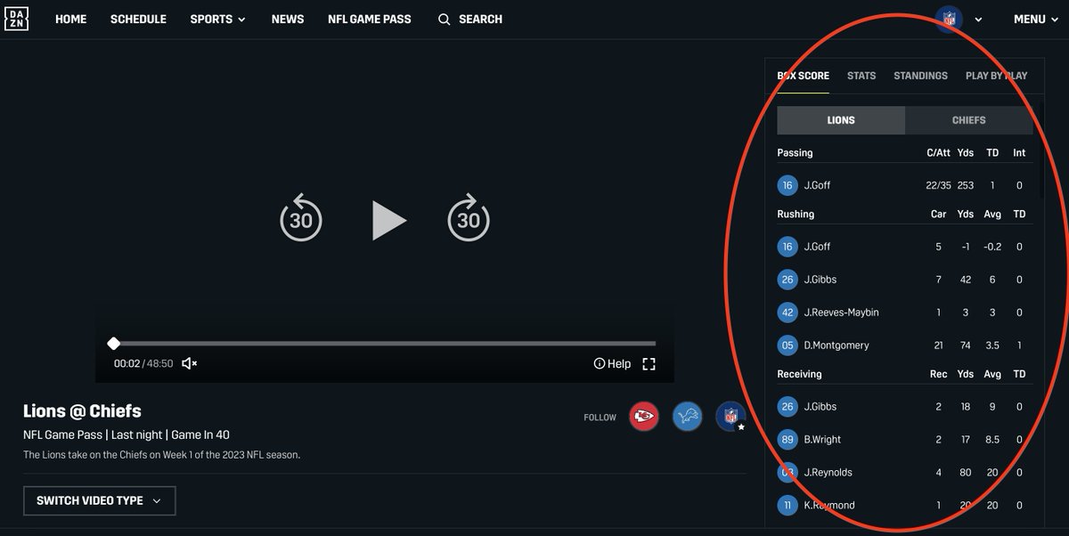Switch to Play By Play tab
Image resolution: width=1069 pixels, height=536 pixels.
click(x=996, y=76)
